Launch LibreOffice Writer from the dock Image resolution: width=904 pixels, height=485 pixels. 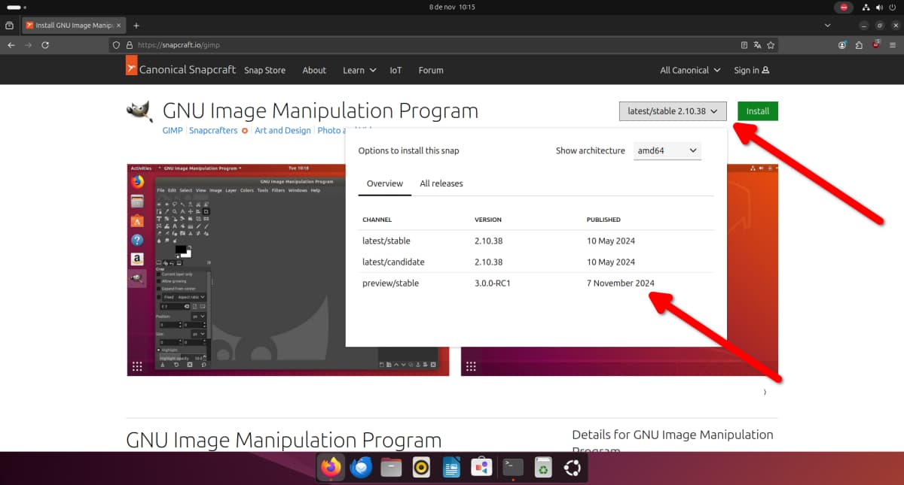[452, 468]
